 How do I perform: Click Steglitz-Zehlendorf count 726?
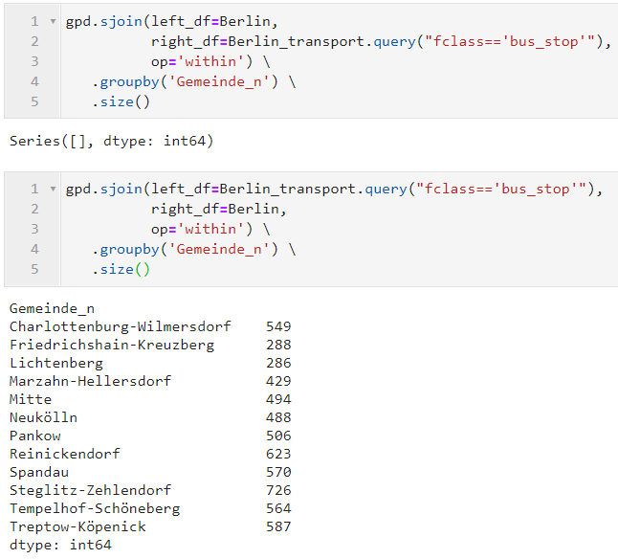click(x=278, y=490)
